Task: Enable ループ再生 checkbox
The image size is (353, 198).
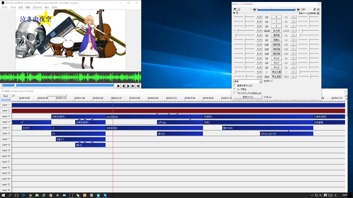Action: [x=235, y=89]
